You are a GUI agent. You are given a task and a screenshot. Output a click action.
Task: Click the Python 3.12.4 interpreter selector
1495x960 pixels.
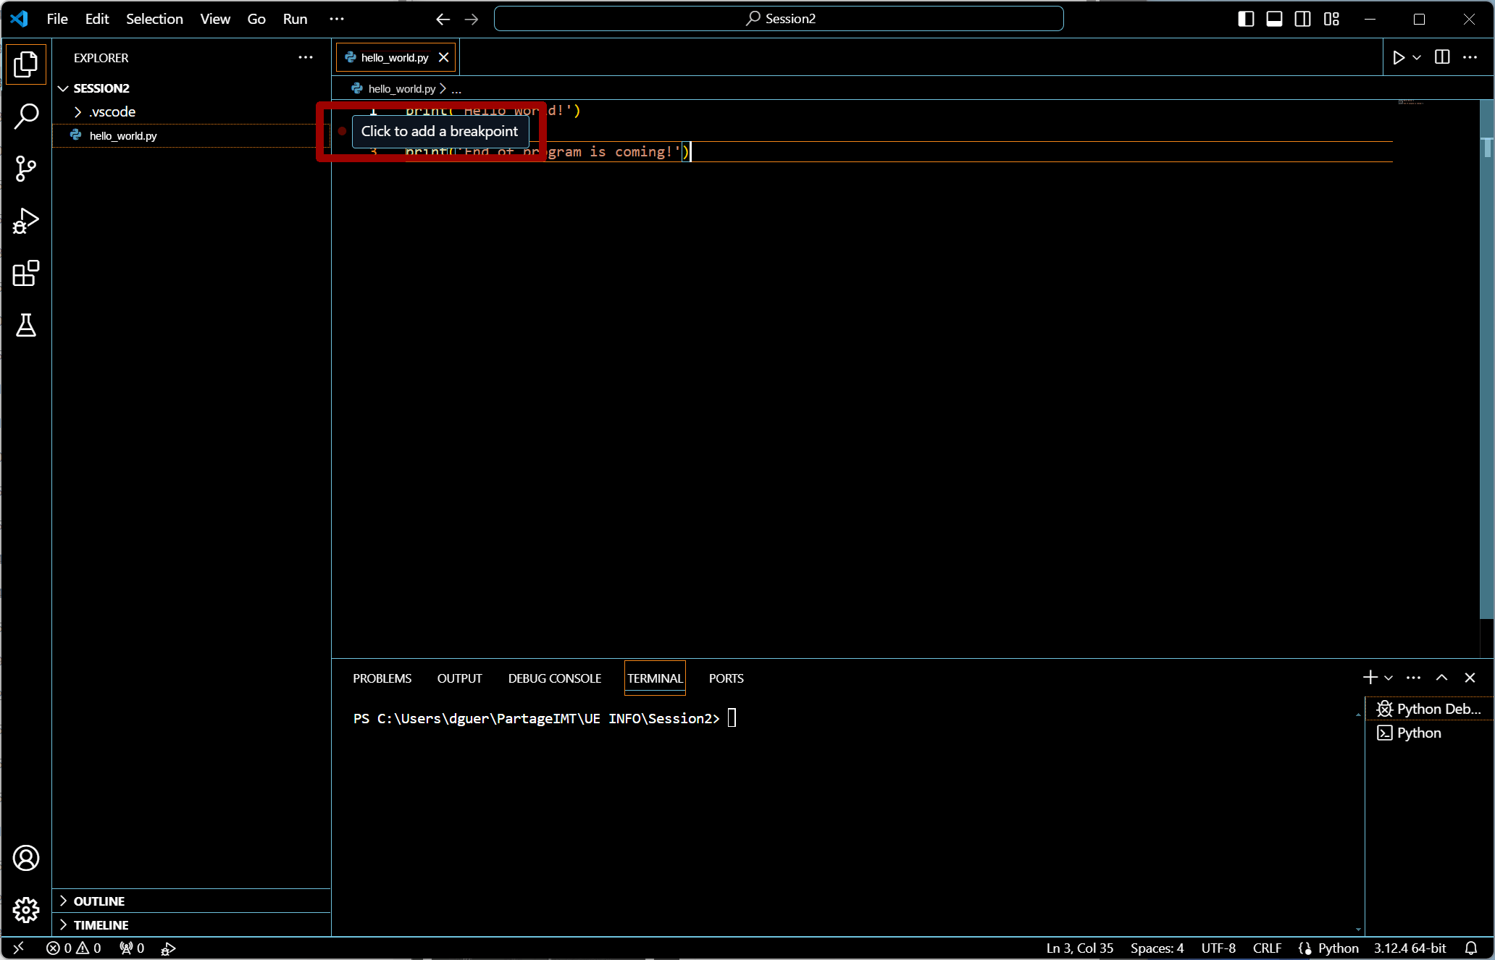click(1410, 948)
